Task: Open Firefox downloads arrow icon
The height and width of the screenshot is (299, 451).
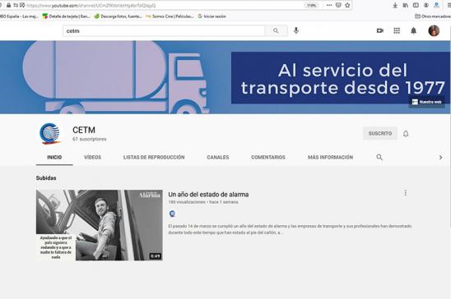Action: 395,5
